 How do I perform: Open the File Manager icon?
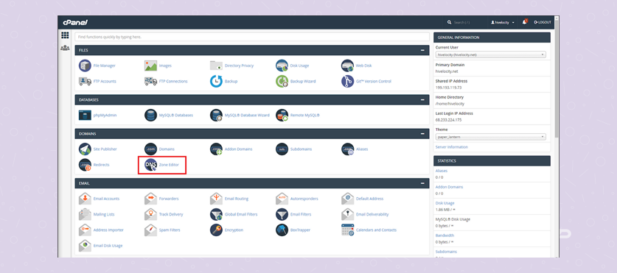pyautogui.click(x=85, y=65)
